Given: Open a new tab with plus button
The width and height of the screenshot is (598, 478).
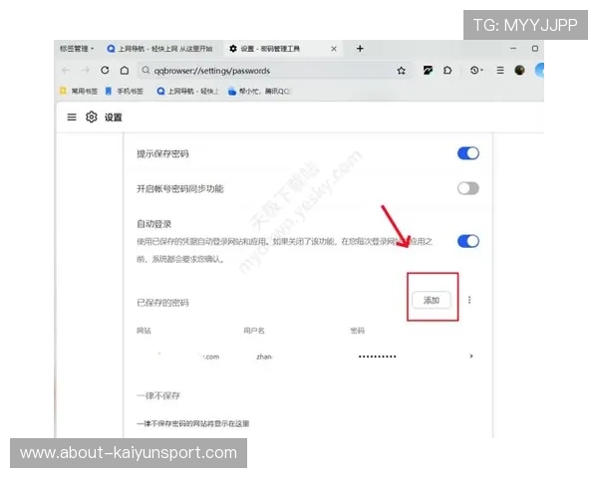Looking at the screenshot, I should click(x=360, y=49).
